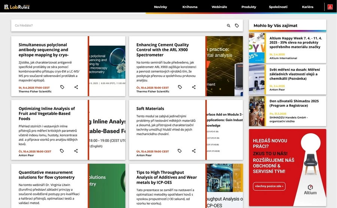Click the Altium Happy Week thumbnail
Viewport: 337px width, 208px height.
[x=257, y=48]
